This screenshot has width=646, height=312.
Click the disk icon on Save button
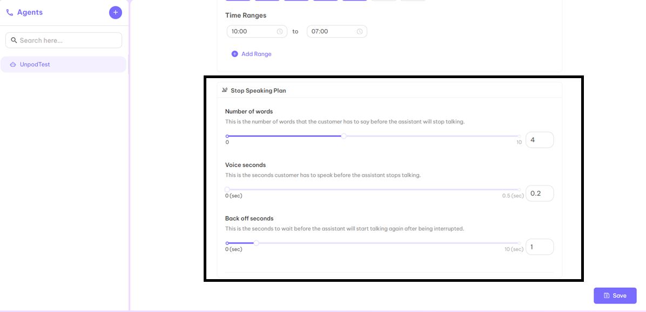tap(607, 295)
